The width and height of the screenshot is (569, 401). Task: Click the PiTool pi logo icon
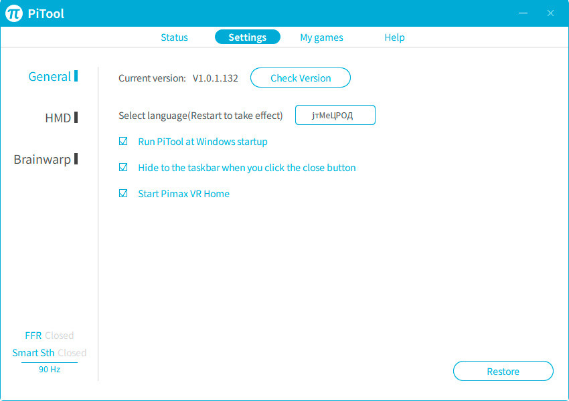[14, 13]
